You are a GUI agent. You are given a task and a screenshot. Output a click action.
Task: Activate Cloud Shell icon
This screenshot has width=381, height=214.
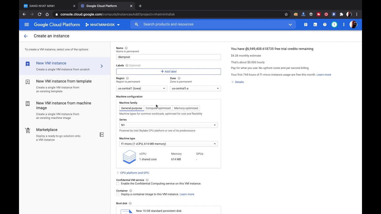click(x=315, y=25)
